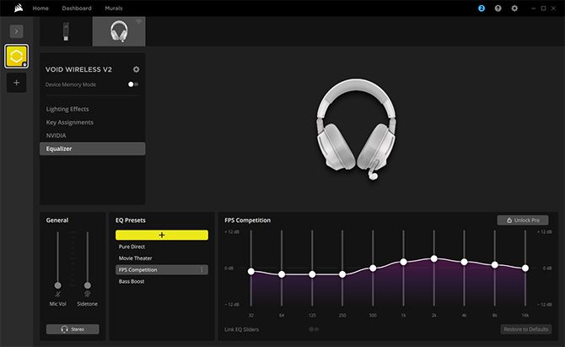Screen dimensions: 565x347
Task: Select the Bass Boost preset
Action: (132, 281)
